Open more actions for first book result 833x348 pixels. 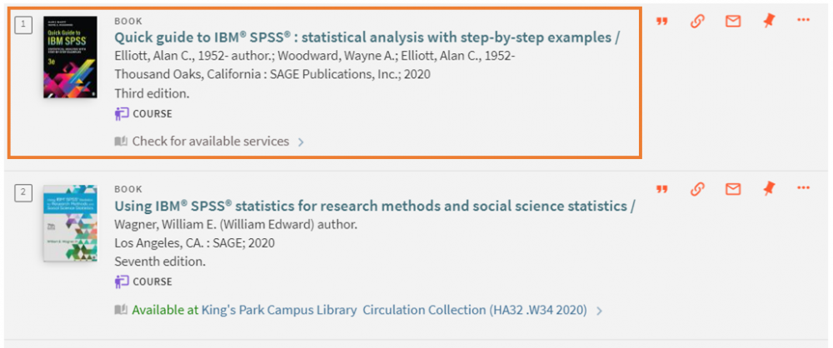pos(804,20)
